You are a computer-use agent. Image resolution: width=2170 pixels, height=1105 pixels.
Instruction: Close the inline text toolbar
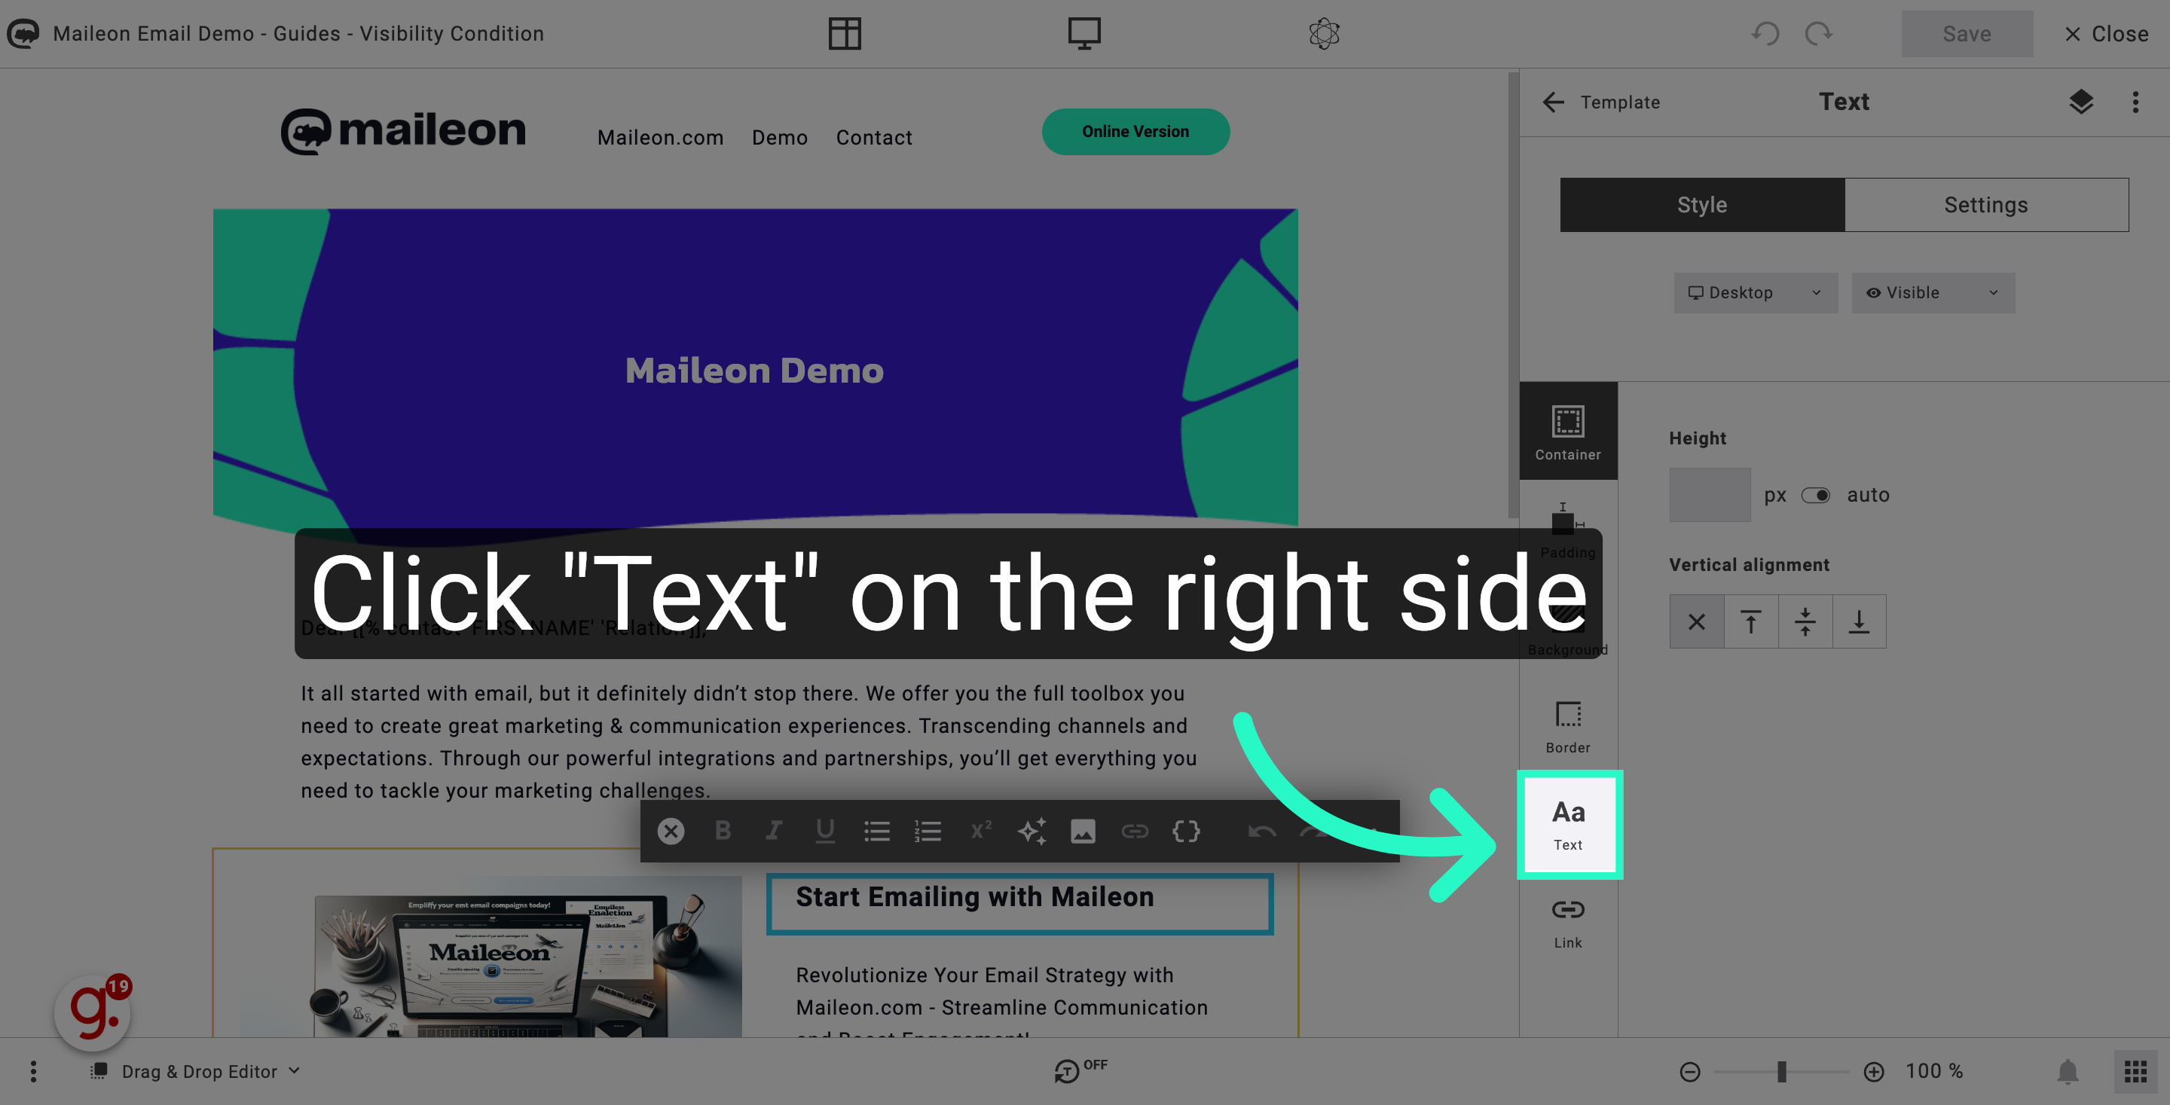(x=671, y=832)
